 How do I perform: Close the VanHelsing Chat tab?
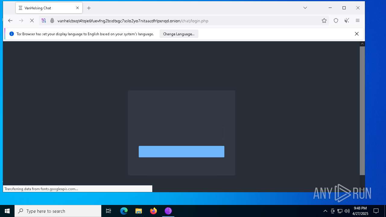(x=78, y=8)
